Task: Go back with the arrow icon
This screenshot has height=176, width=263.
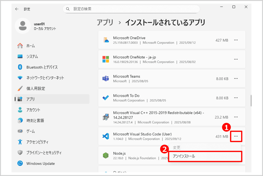Action: coord(17,9)
